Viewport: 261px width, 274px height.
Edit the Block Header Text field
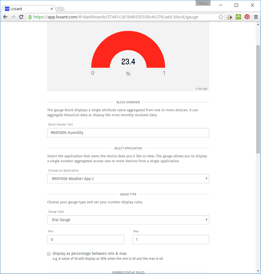pos(128,133)
